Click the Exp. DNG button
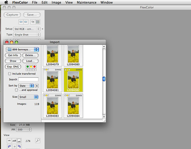191x149 pixels. click(13, 67)
